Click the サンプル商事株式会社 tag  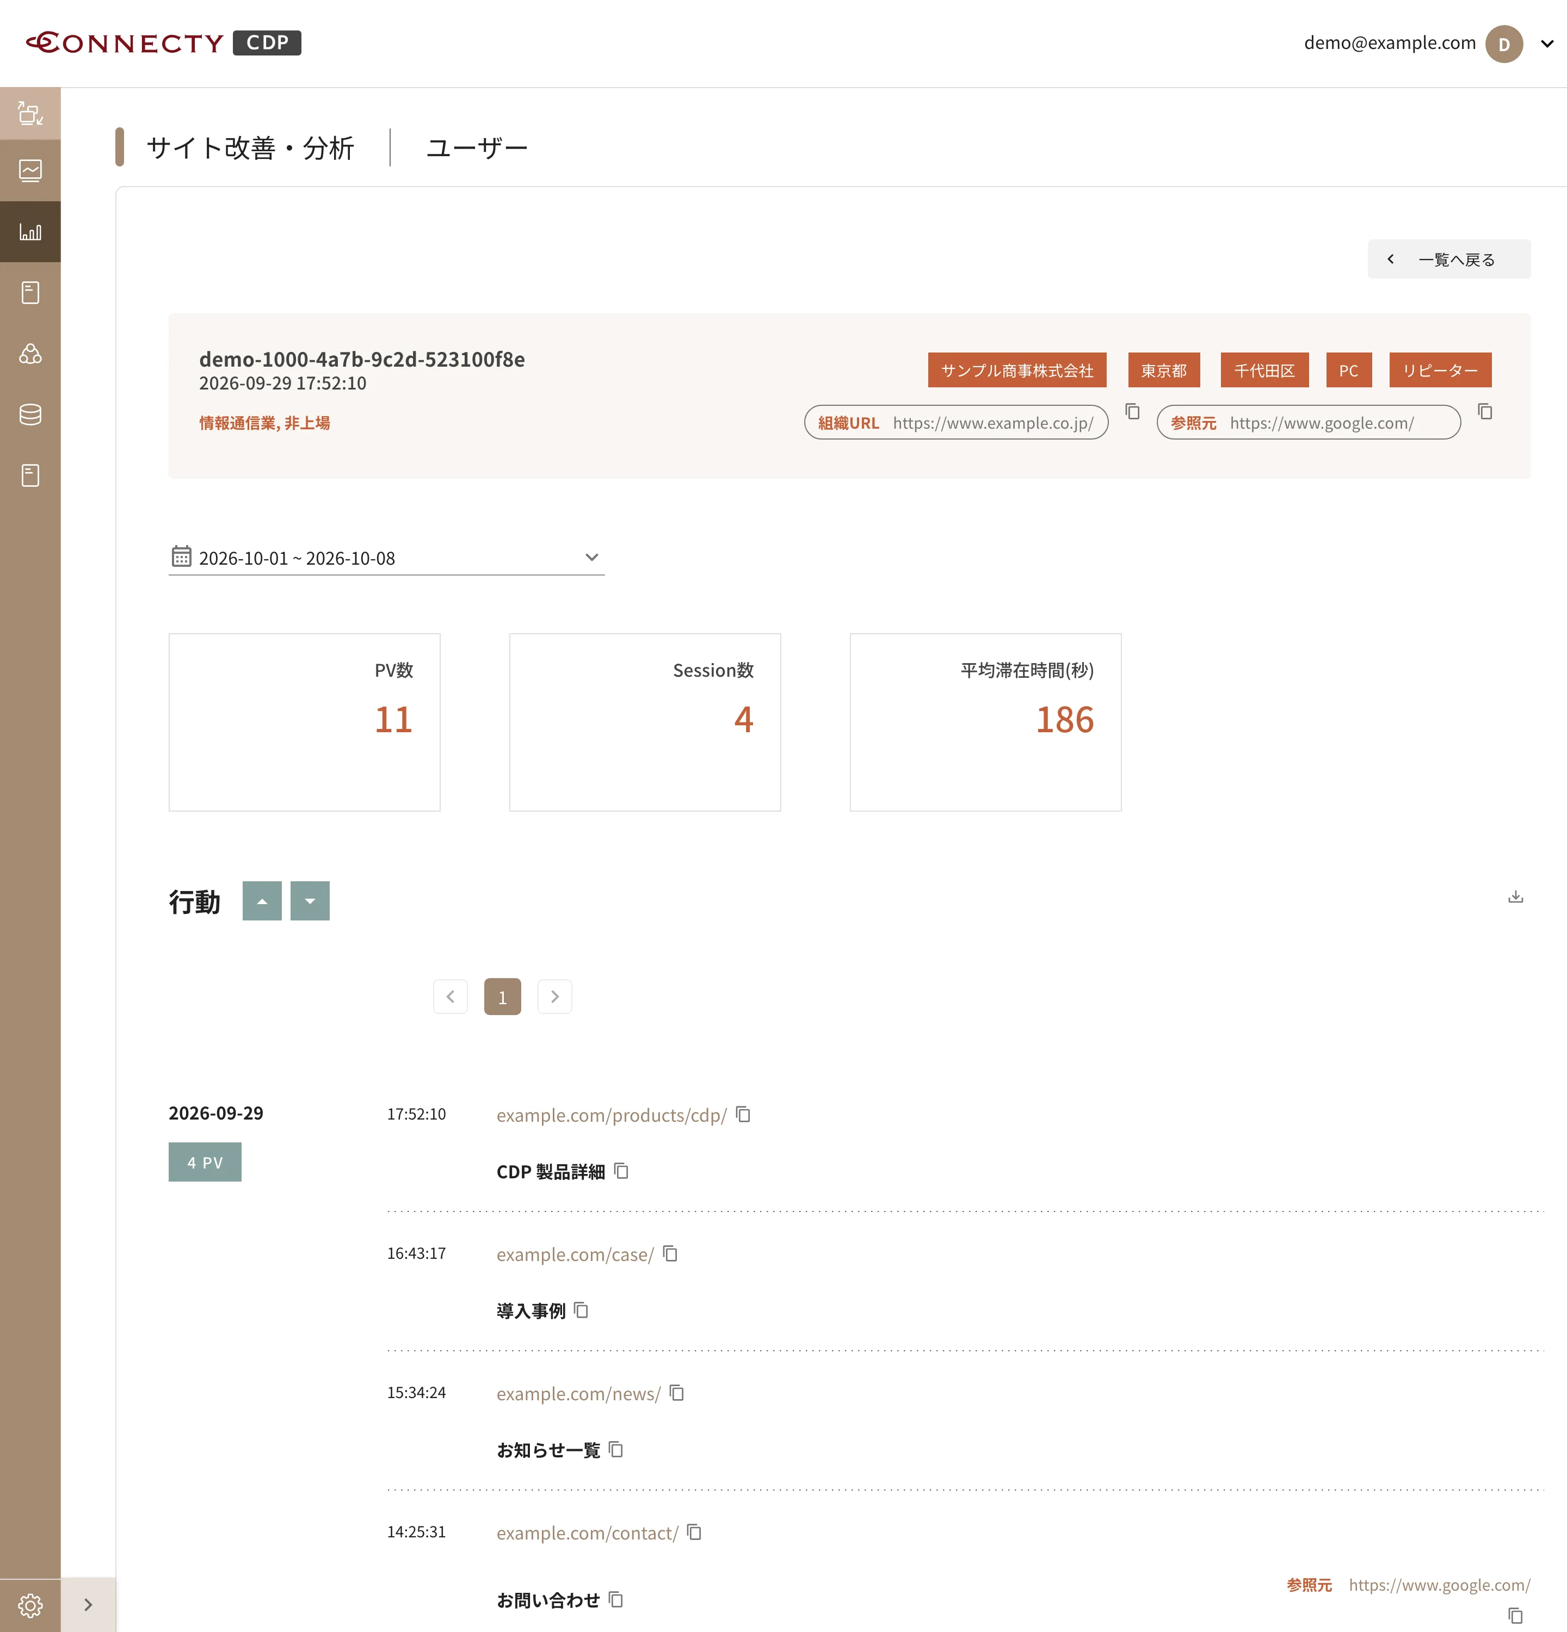(x=1016, y=370)
